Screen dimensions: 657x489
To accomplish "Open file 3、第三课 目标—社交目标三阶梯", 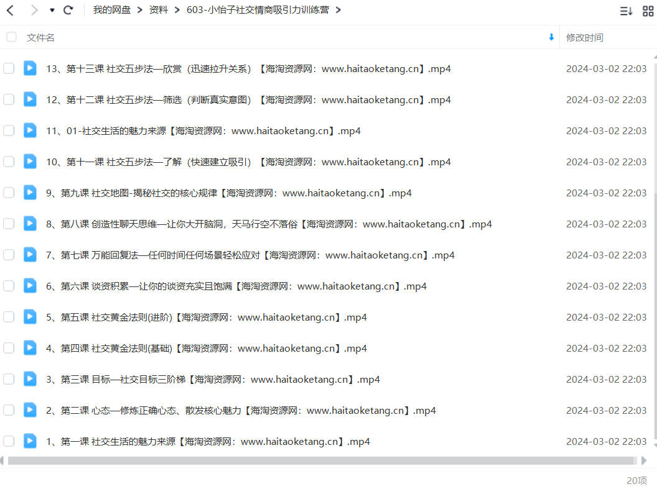I will tap(213, 380).
